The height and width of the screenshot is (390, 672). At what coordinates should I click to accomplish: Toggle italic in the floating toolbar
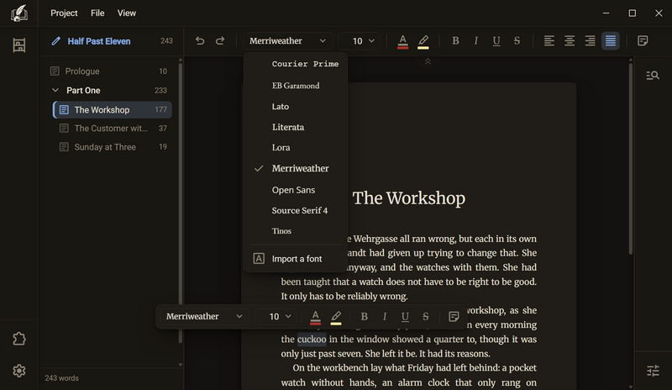click(385, 316)
